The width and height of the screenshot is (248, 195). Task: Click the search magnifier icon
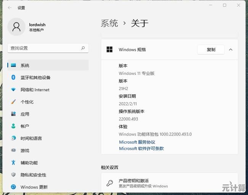coord(83,48)
